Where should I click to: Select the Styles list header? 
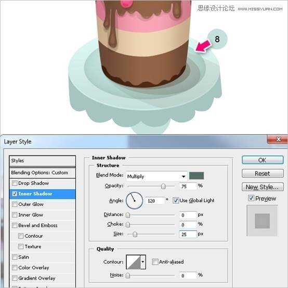(43, 161)
